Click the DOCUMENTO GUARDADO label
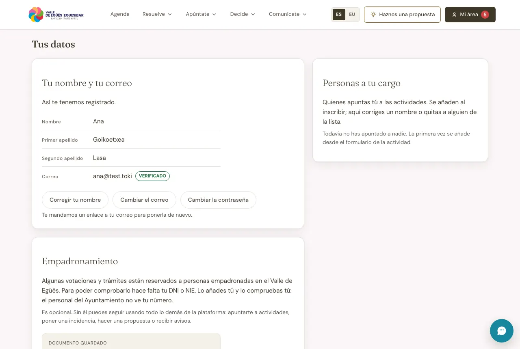This screenshot has width=520, height=349. tap(78, 343)
